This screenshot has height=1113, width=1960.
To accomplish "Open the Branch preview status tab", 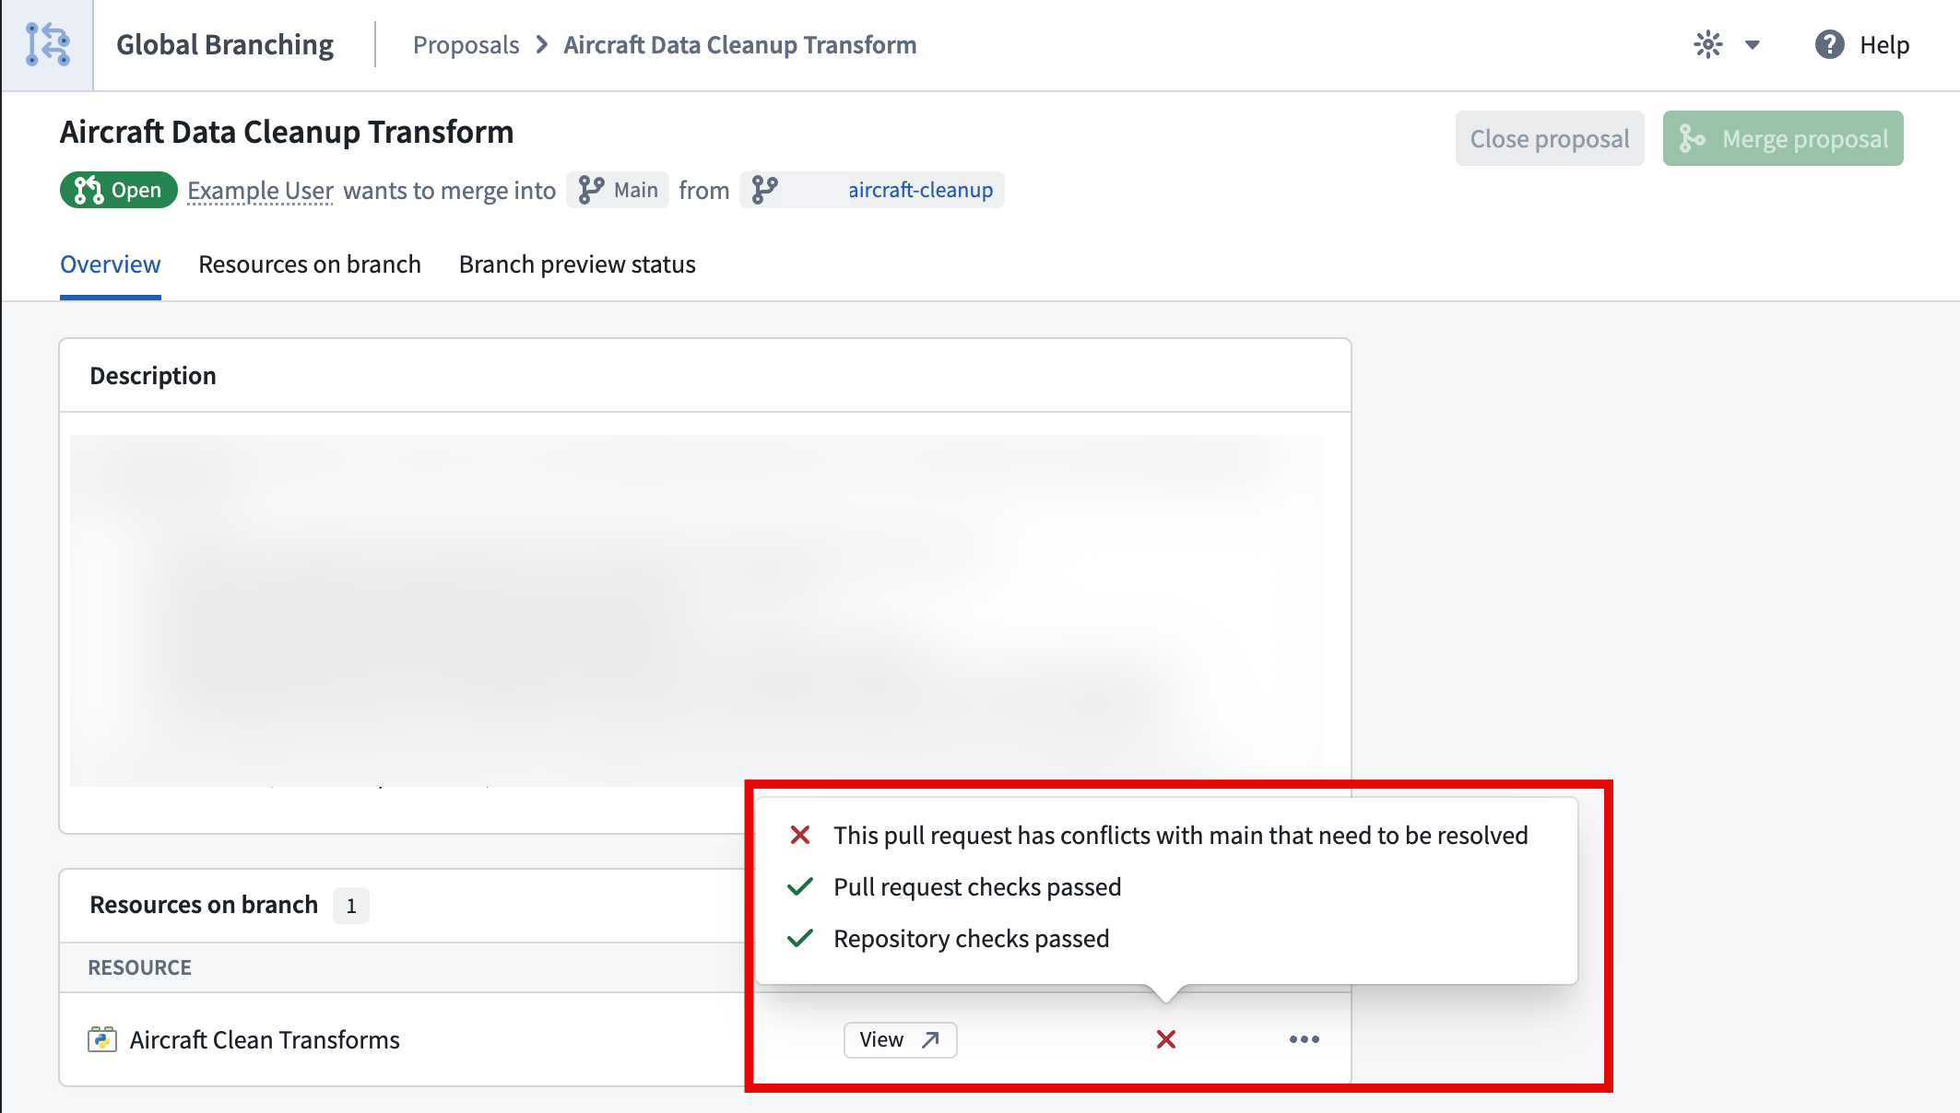I will click(576, 264).
